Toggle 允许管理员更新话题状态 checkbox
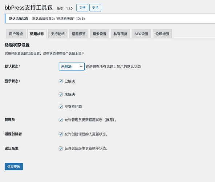215x182 pixels. [x=61, y=120]
